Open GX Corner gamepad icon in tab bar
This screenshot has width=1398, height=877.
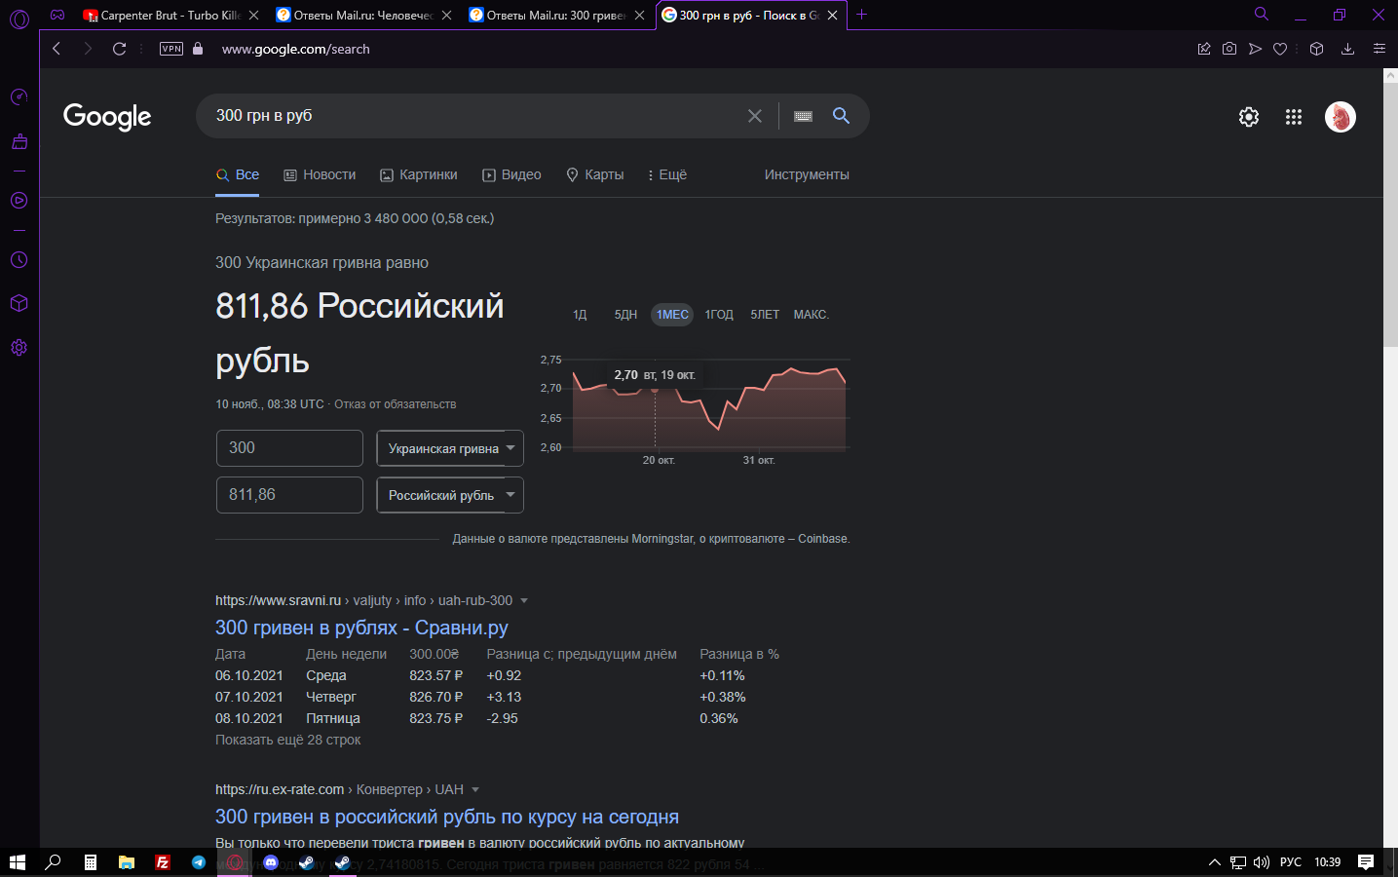click(58, 15)
